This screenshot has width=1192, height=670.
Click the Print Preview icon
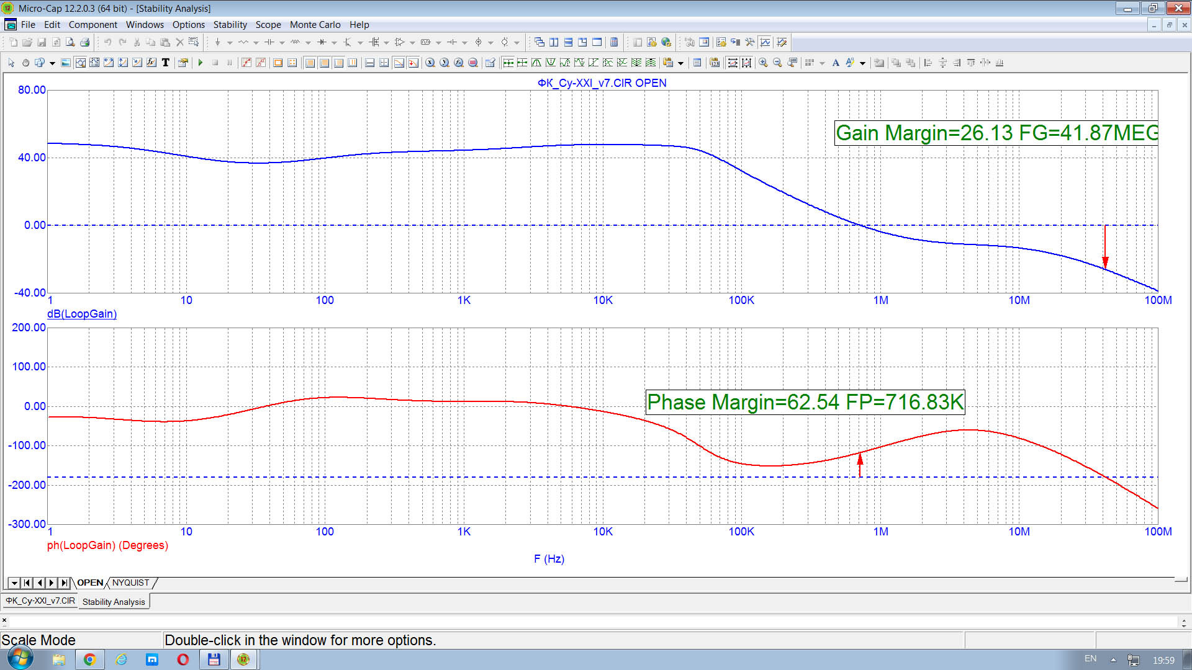70,42
